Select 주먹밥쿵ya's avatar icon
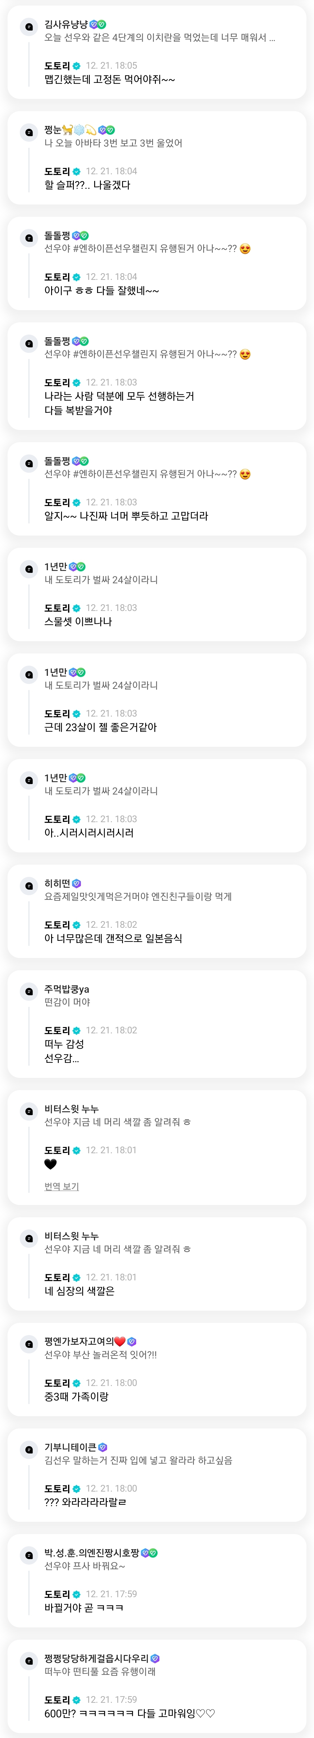 (x=28, y=991)
